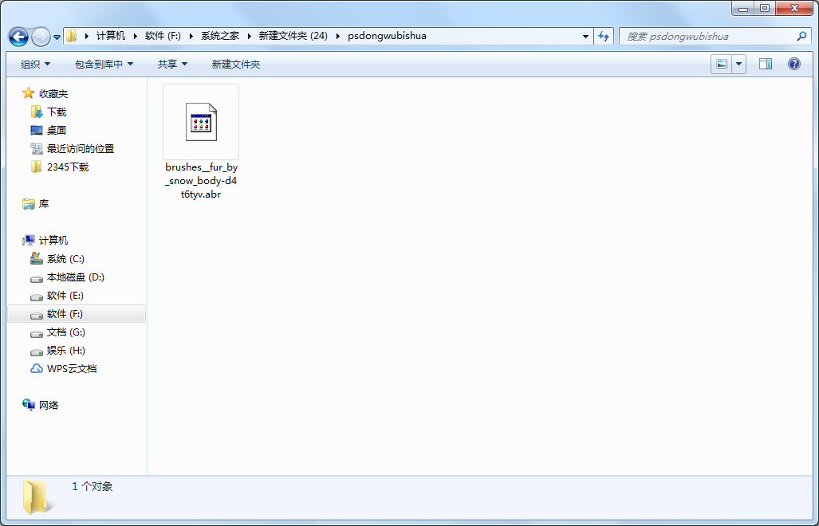Select 计算机 in navigation pane

(53, 241)
